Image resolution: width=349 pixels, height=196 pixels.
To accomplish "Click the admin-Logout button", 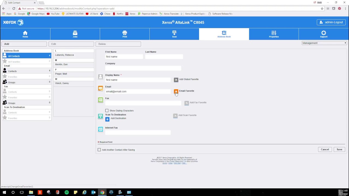I will [331, 22].
